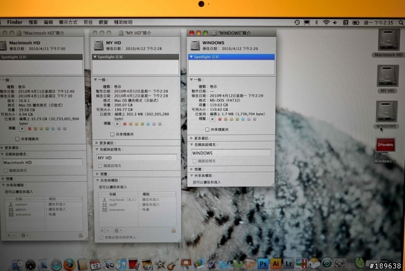Open the 顯示方式 menu

68,22
